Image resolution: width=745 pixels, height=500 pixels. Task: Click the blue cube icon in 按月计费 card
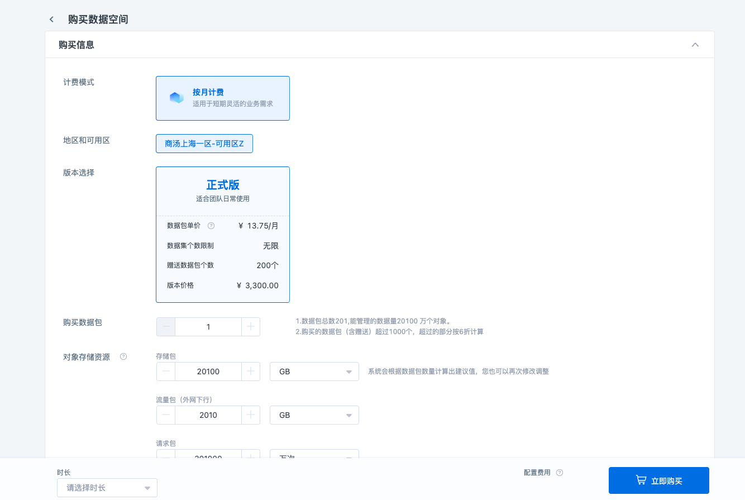176,97
